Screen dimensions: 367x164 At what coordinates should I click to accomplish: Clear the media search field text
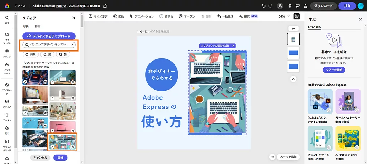(x=72, y=45)
